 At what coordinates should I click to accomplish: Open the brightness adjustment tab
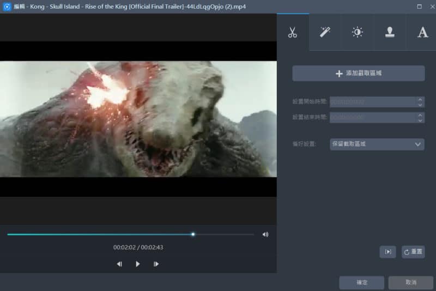357,32
